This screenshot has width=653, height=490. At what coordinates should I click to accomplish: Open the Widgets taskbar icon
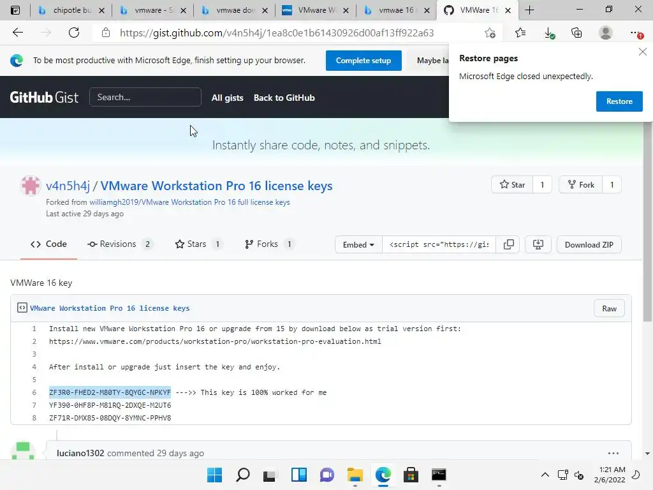click(x=298, y=475)
